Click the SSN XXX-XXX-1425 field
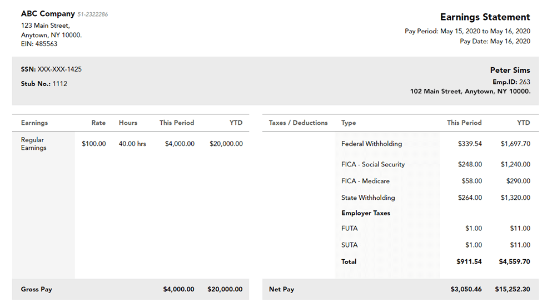 [x=51, y=69]
